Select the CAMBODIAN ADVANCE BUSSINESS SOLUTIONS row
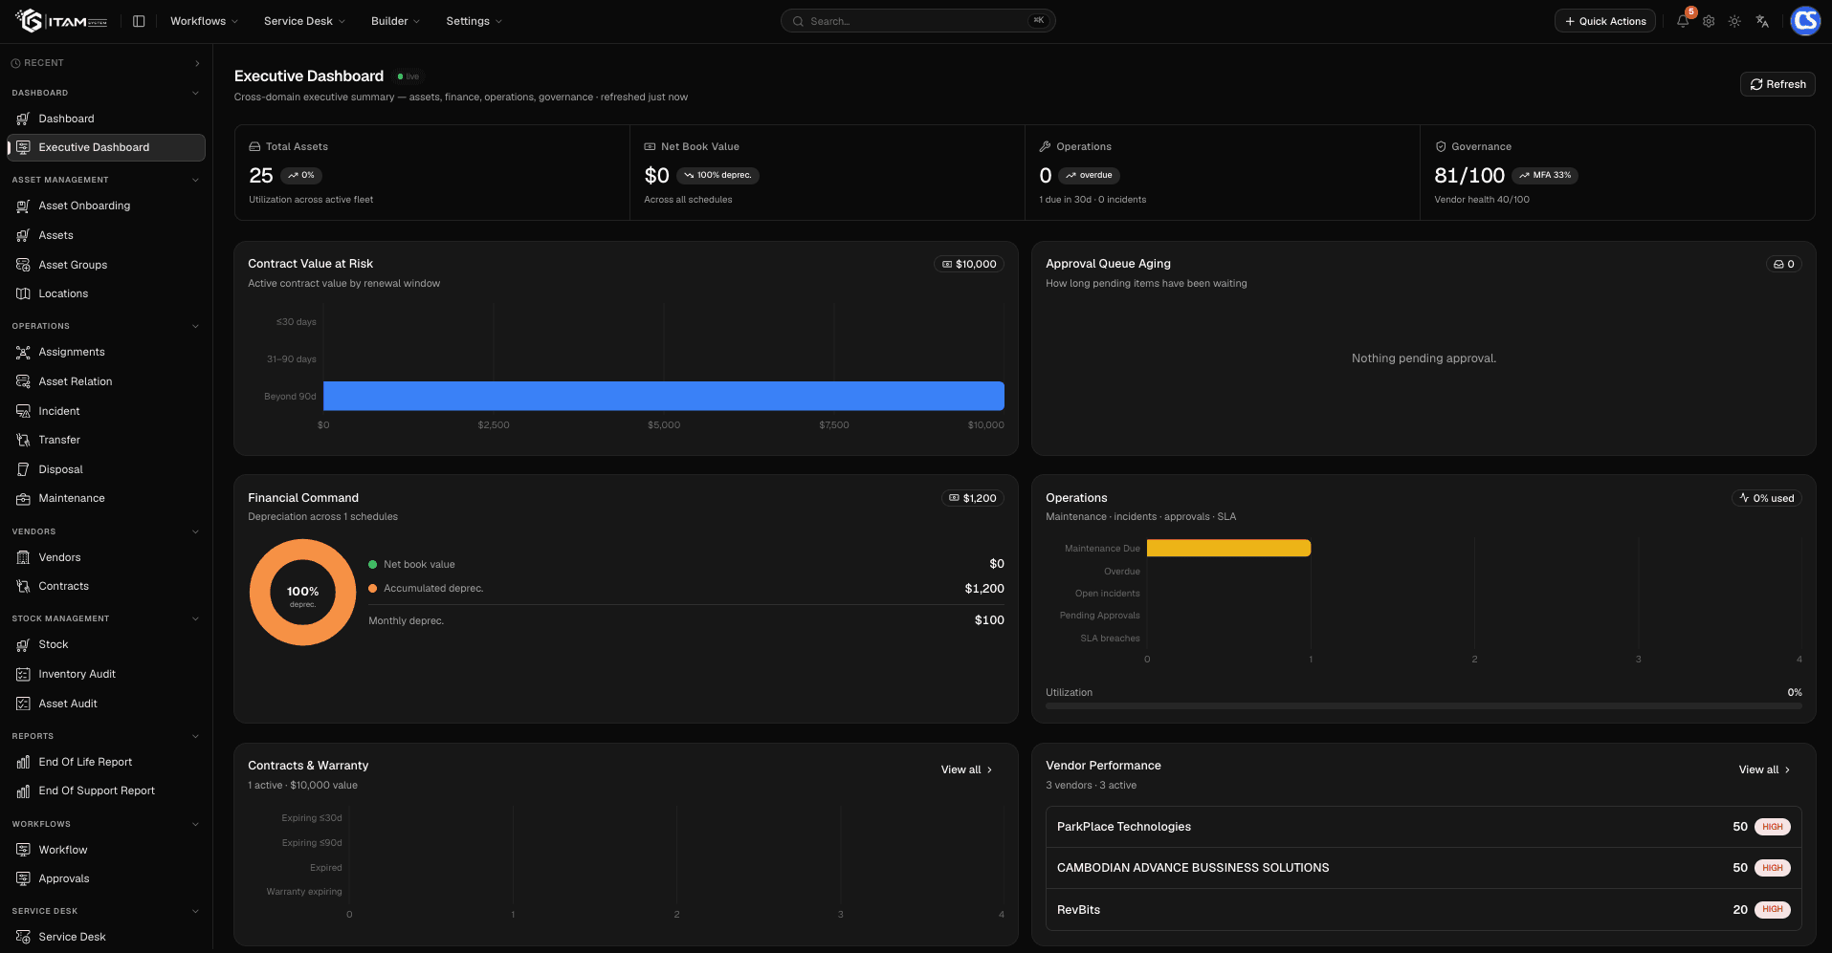 [1424, 868]
